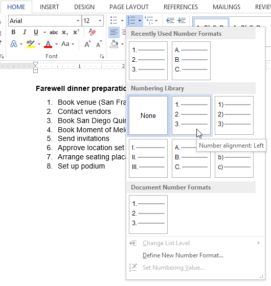Switch to the DESIGN tab
Viewport: 271px width, 286px height.
point(84,7)
